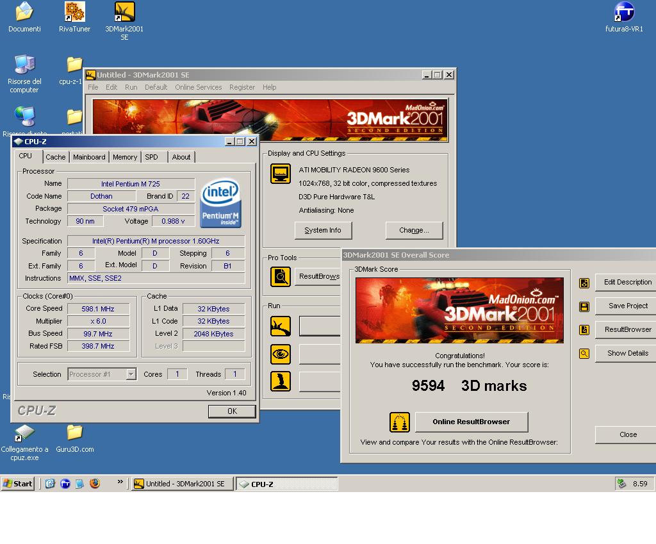Click the Intel Pentium M 725 name field

pyautogui.click(x=131, y=184)
